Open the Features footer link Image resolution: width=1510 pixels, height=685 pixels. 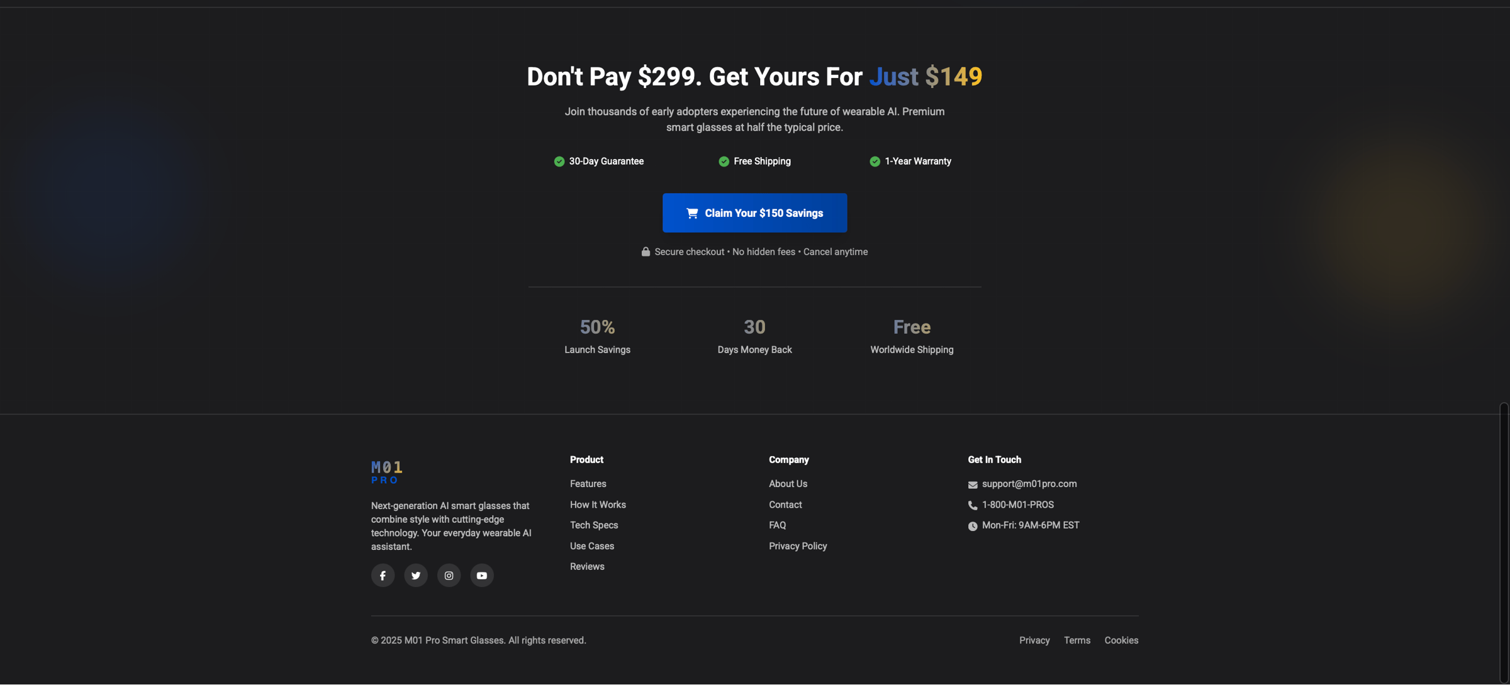coord(588,484)
